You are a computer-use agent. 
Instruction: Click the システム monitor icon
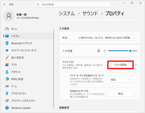pos(7,36)
